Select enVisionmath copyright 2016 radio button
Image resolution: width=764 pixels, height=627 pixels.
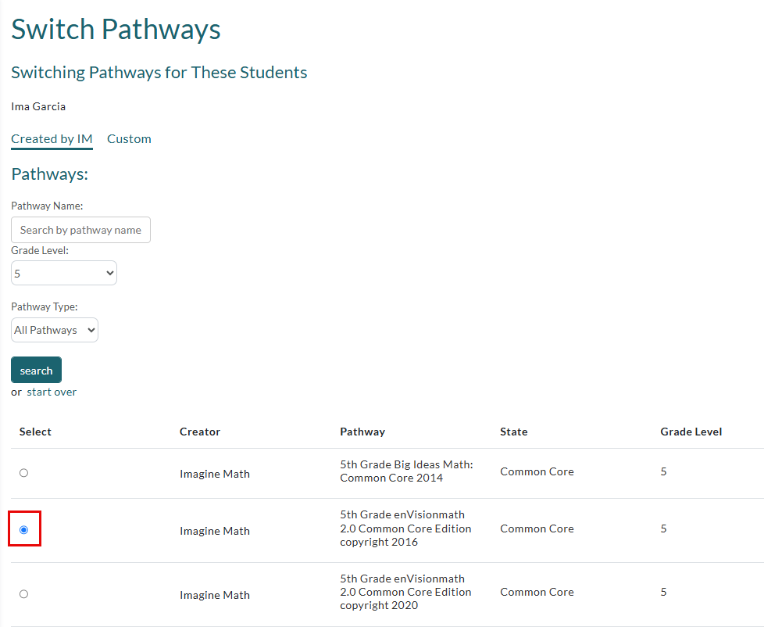point(24,529)
